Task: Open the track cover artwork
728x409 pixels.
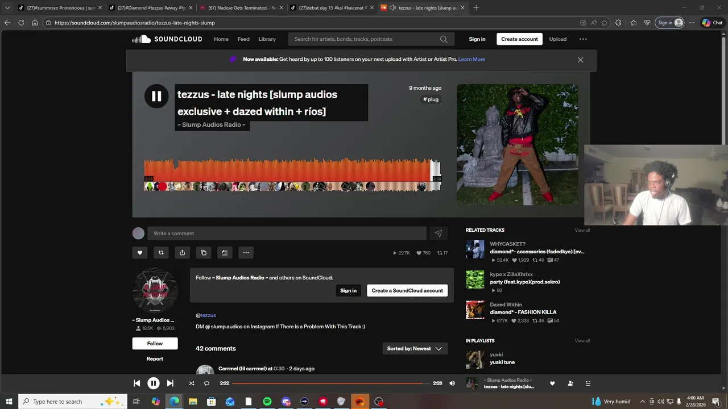Action: (518, 144)
